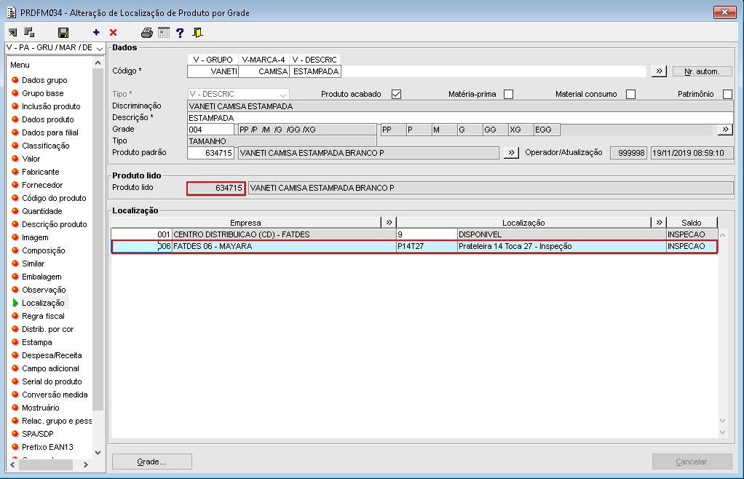Open Dados grupo in menu

pos(44,80)
